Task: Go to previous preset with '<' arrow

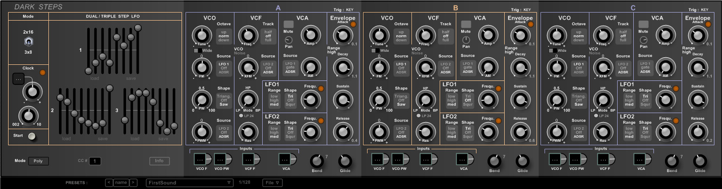Action: click(109, 182)
